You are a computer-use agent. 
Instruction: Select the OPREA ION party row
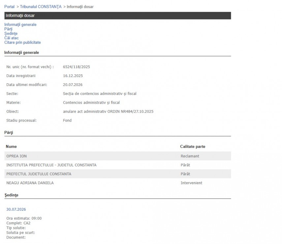pos(118,156)
